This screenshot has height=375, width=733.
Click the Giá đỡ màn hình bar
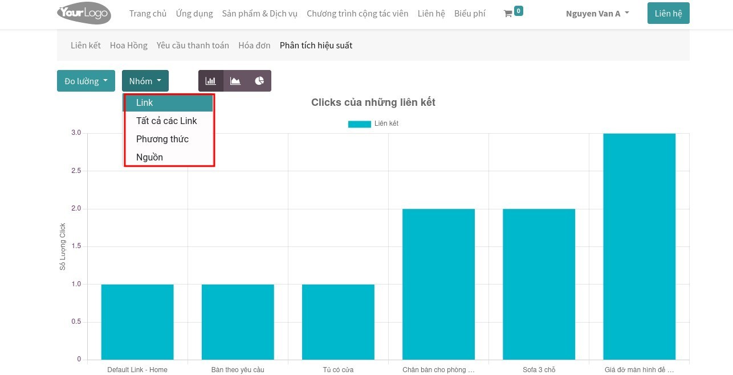pos(639,246)
